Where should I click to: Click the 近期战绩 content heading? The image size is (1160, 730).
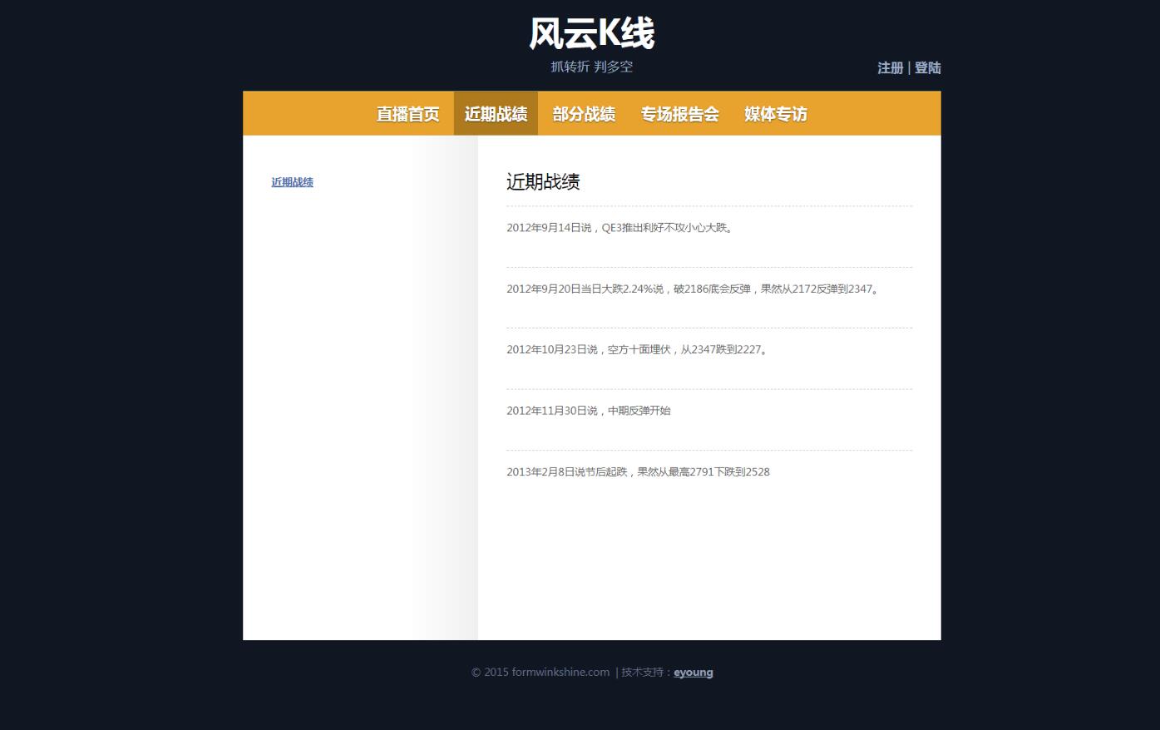click(x=543, y=182)
